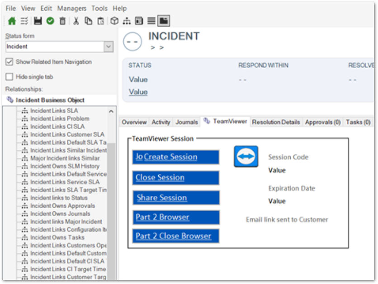Click the Copy icon in toolbar
Screen dimensions: 378x284
point(89,21)
